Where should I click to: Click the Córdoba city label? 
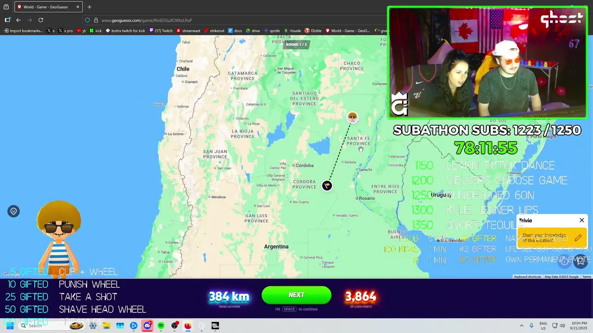click(x=304, y=166)
